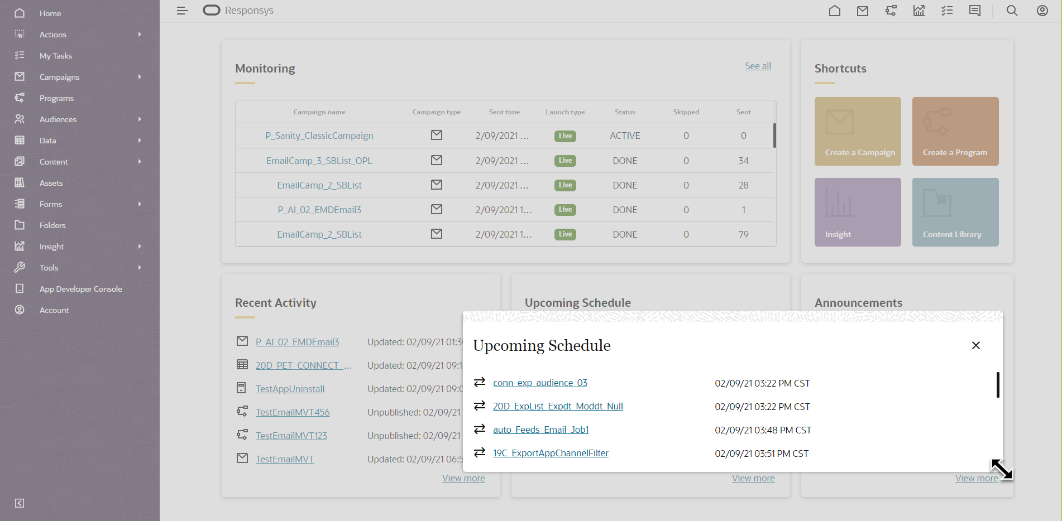Screen dimensions: 1062x521
Task: Open My Tasks in the sidebar
Action: pyautogui.click(x=55, y=56)
